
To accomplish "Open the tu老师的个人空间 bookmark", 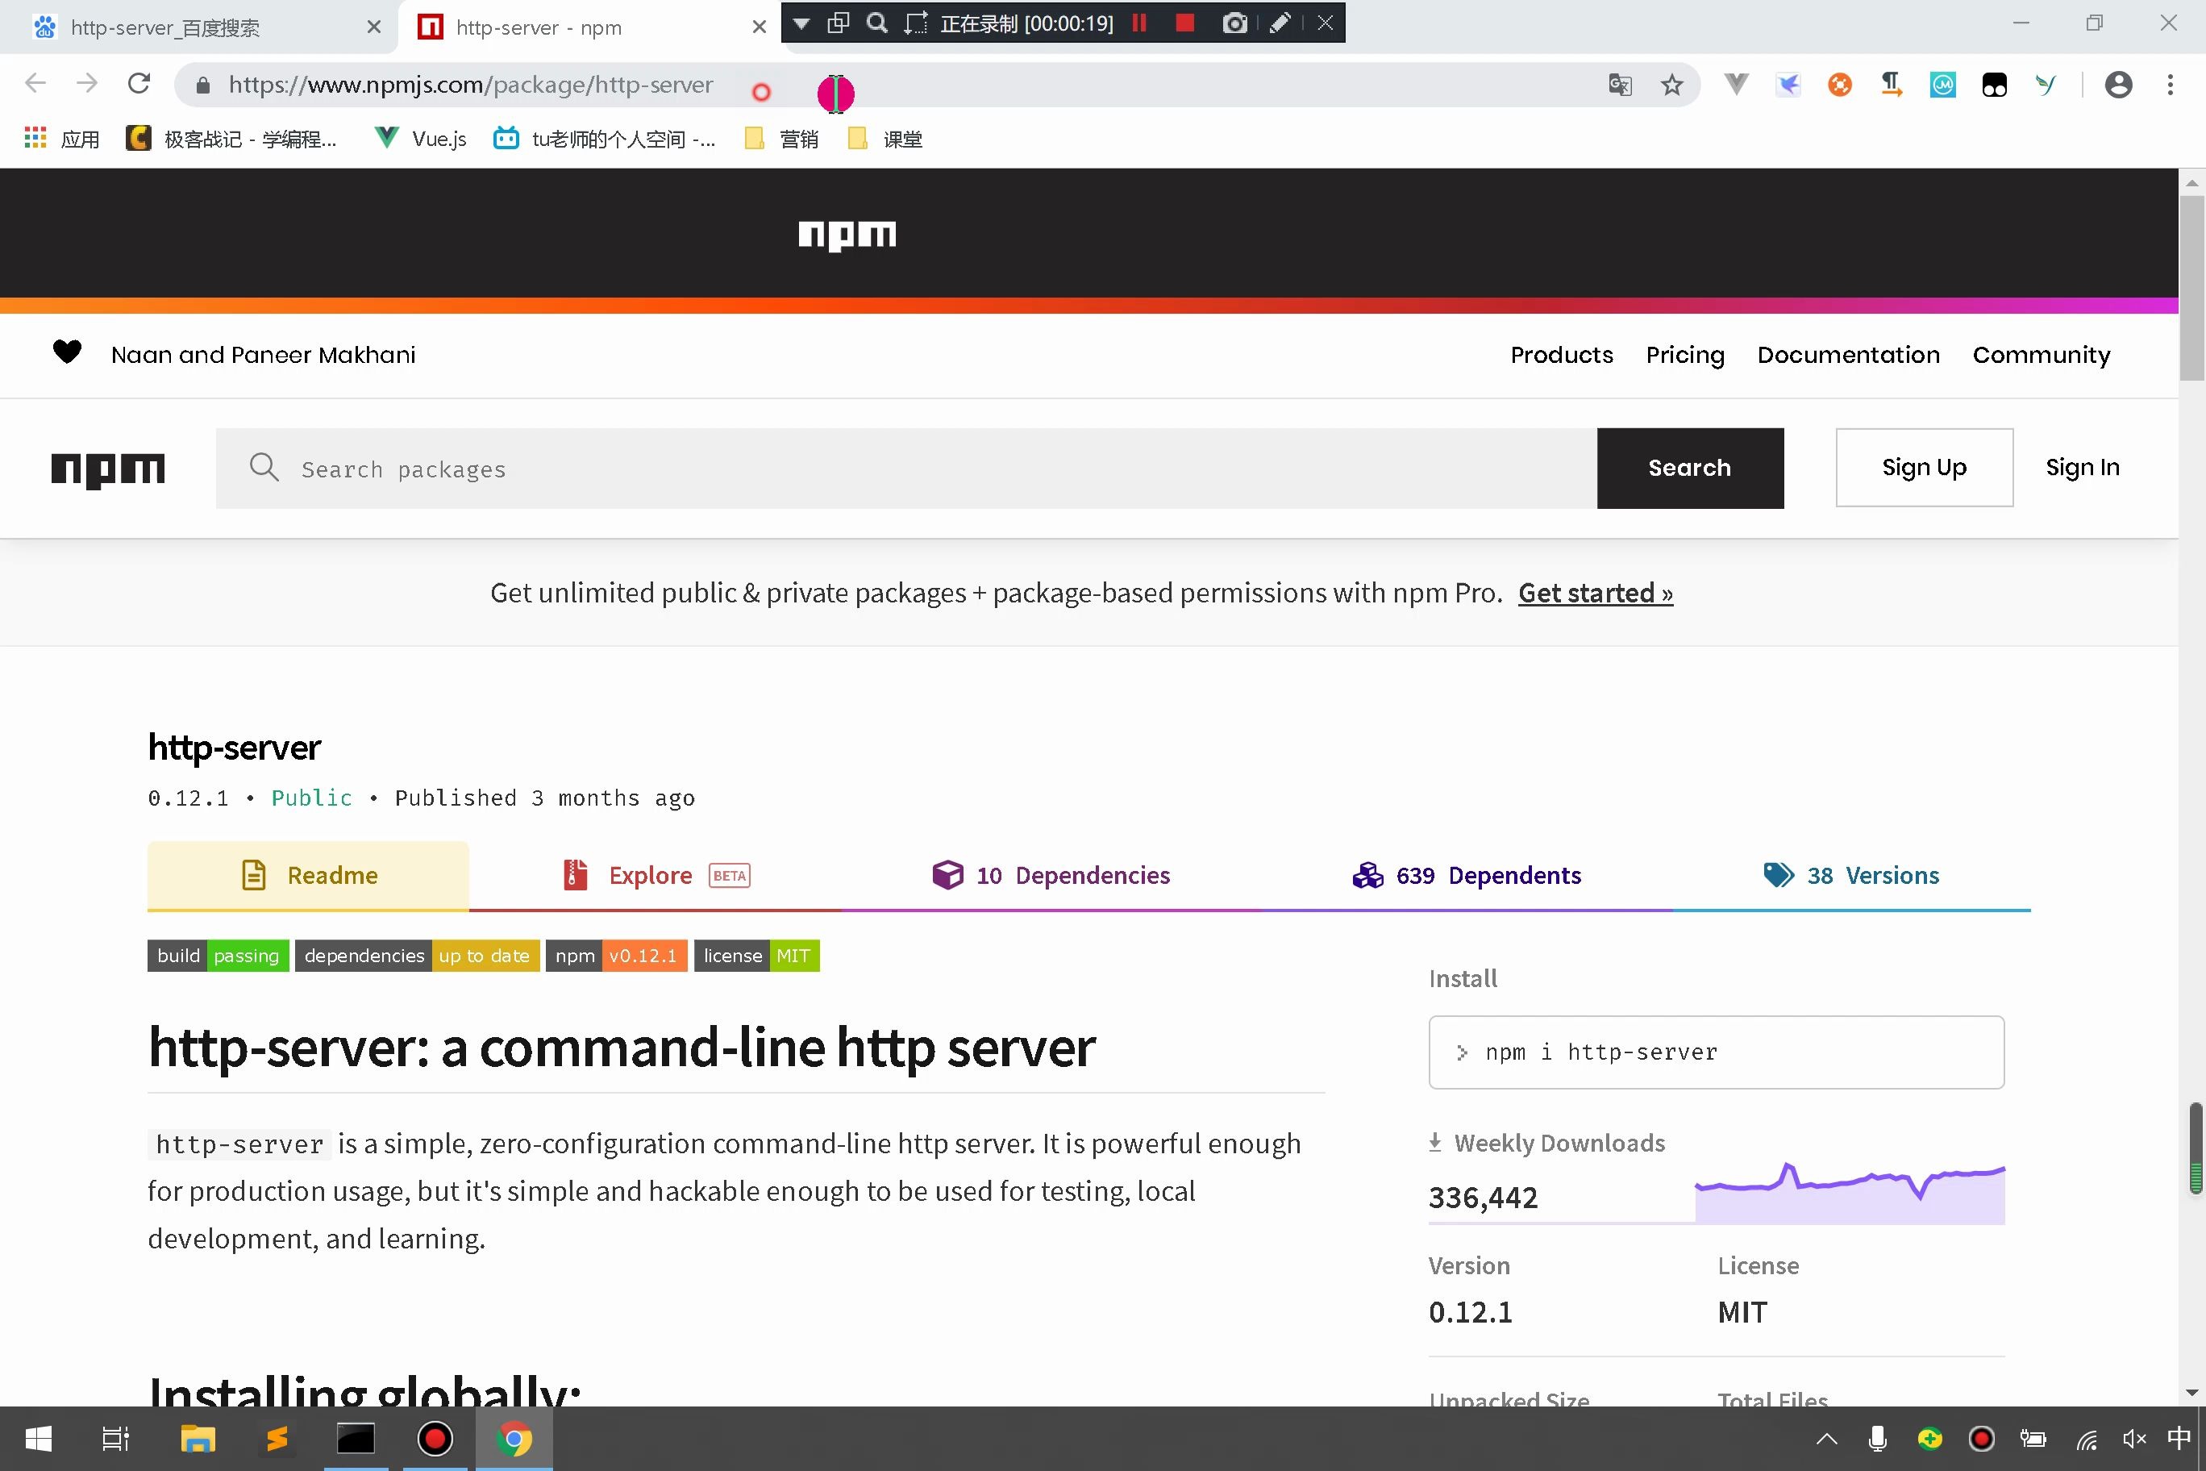I will click(x=605, y=139).
